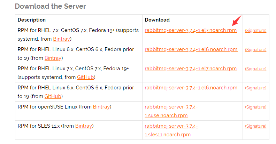The image size is (276, 144).
Task: Download the first el7 RPM package link
Action: click(x=191, y=30)
